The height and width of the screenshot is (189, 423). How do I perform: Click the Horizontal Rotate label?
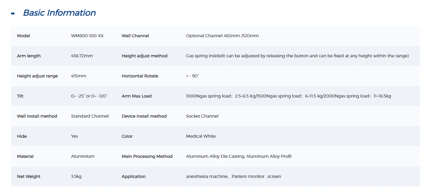coord(140,76)
